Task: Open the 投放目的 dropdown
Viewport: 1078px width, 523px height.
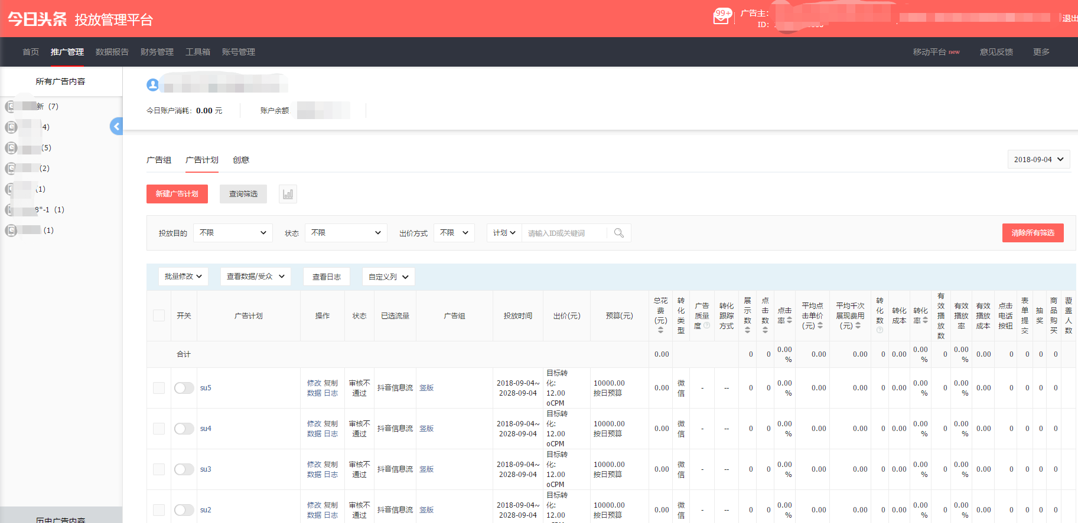Action: 233,233
